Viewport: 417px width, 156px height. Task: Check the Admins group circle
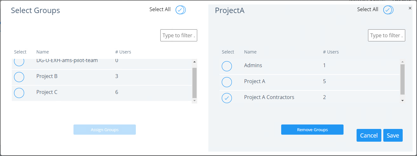[x=227, y=66]
